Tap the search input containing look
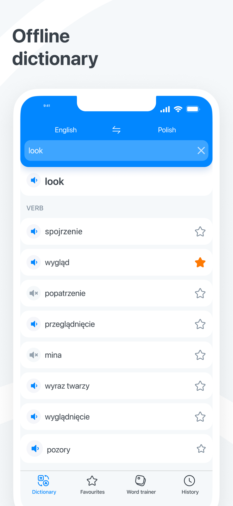This screenshot has width=233, height=506. (101, 150)
